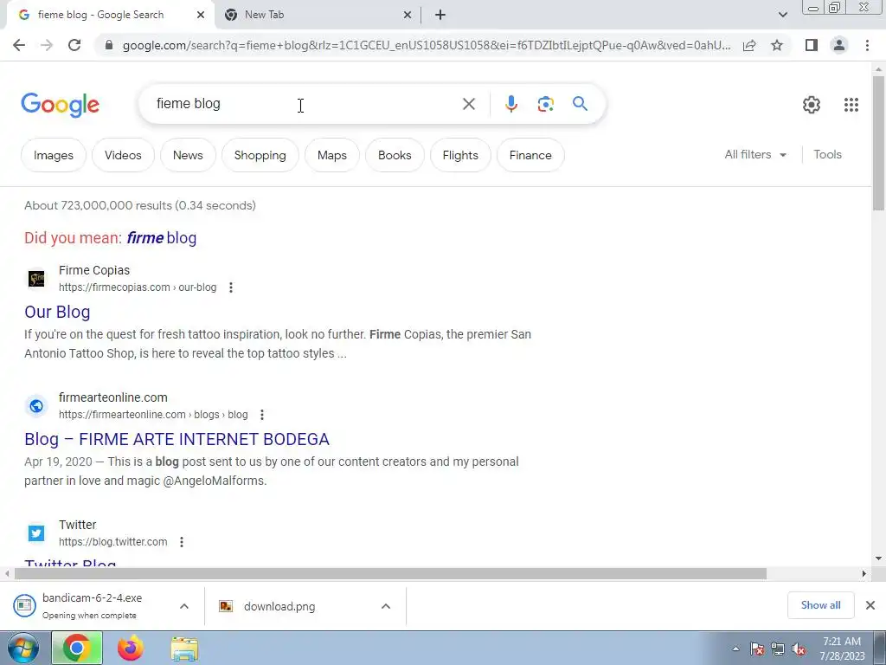Go back using the browser back arrow
Viewport: 886px width, 665px height.
[x=19, y=45]
